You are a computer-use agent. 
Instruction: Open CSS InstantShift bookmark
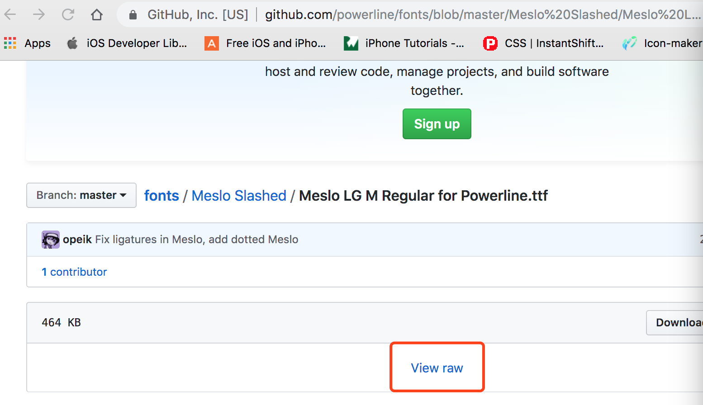(543, 43)
